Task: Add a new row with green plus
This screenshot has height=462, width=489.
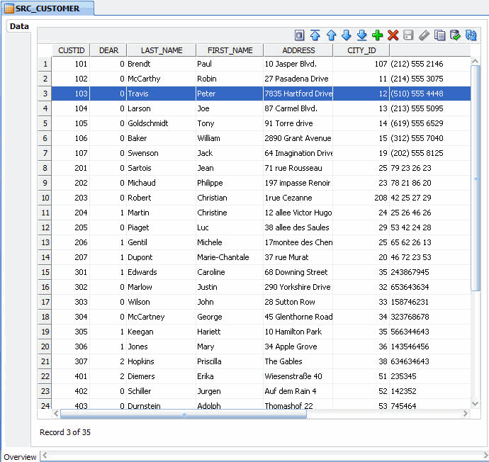Action: click(377, 35)
